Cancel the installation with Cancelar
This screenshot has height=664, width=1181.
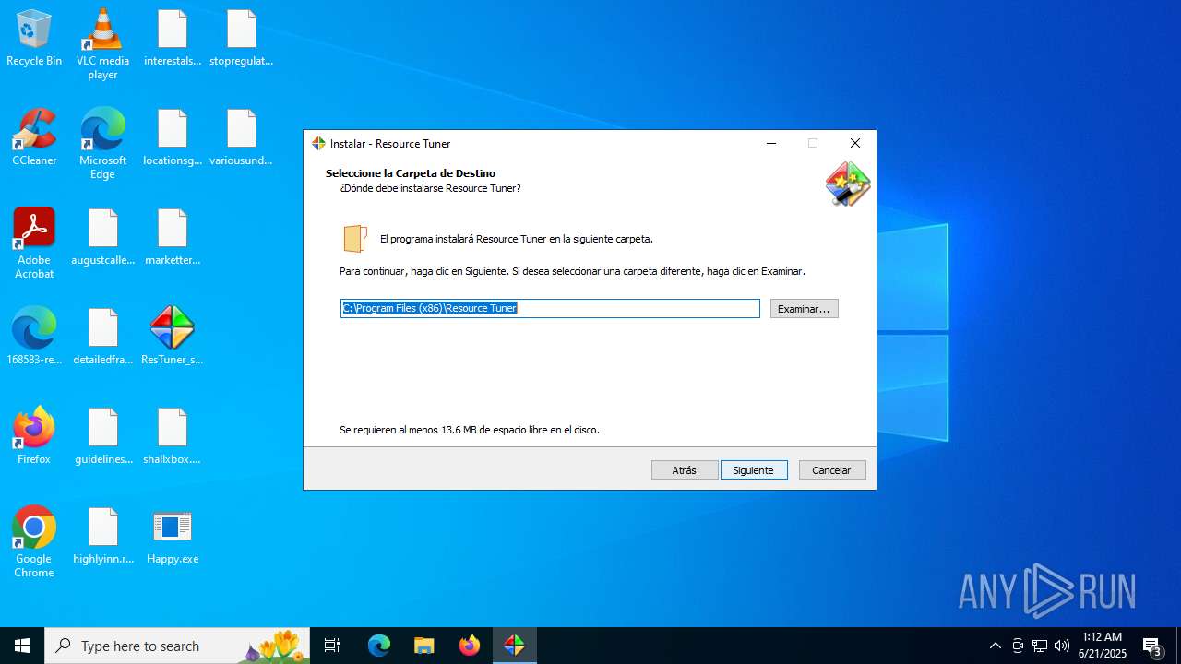pyautogui.click(x=832, y=470)
